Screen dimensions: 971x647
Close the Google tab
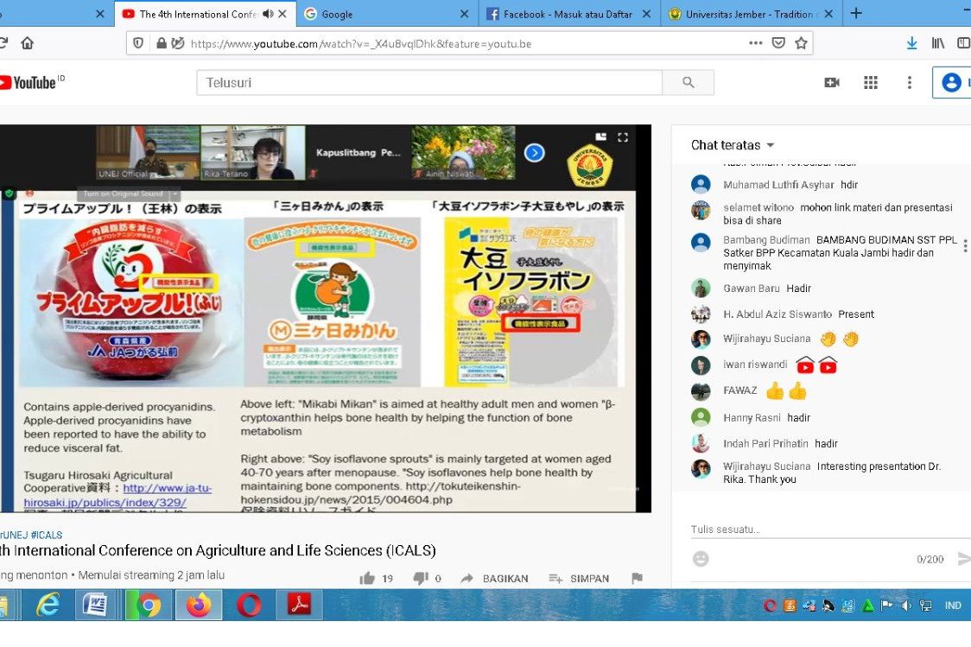[464, 14]
